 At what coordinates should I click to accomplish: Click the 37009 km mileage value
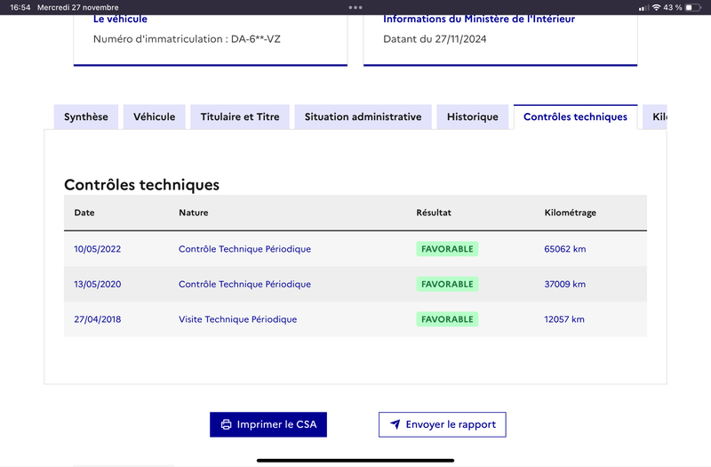click(x=565, y=284)
